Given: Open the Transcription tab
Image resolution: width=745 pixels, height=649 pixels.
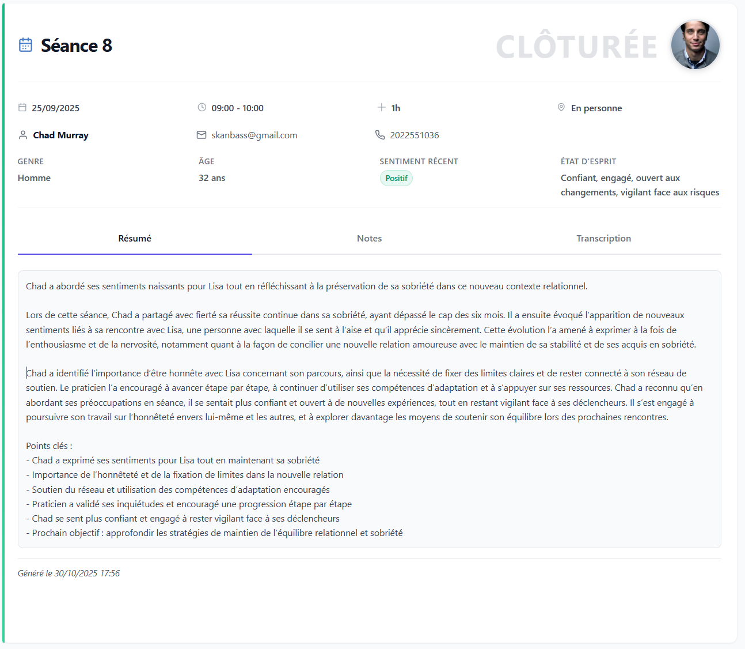Looking at the screenshot, I should 604,238.
